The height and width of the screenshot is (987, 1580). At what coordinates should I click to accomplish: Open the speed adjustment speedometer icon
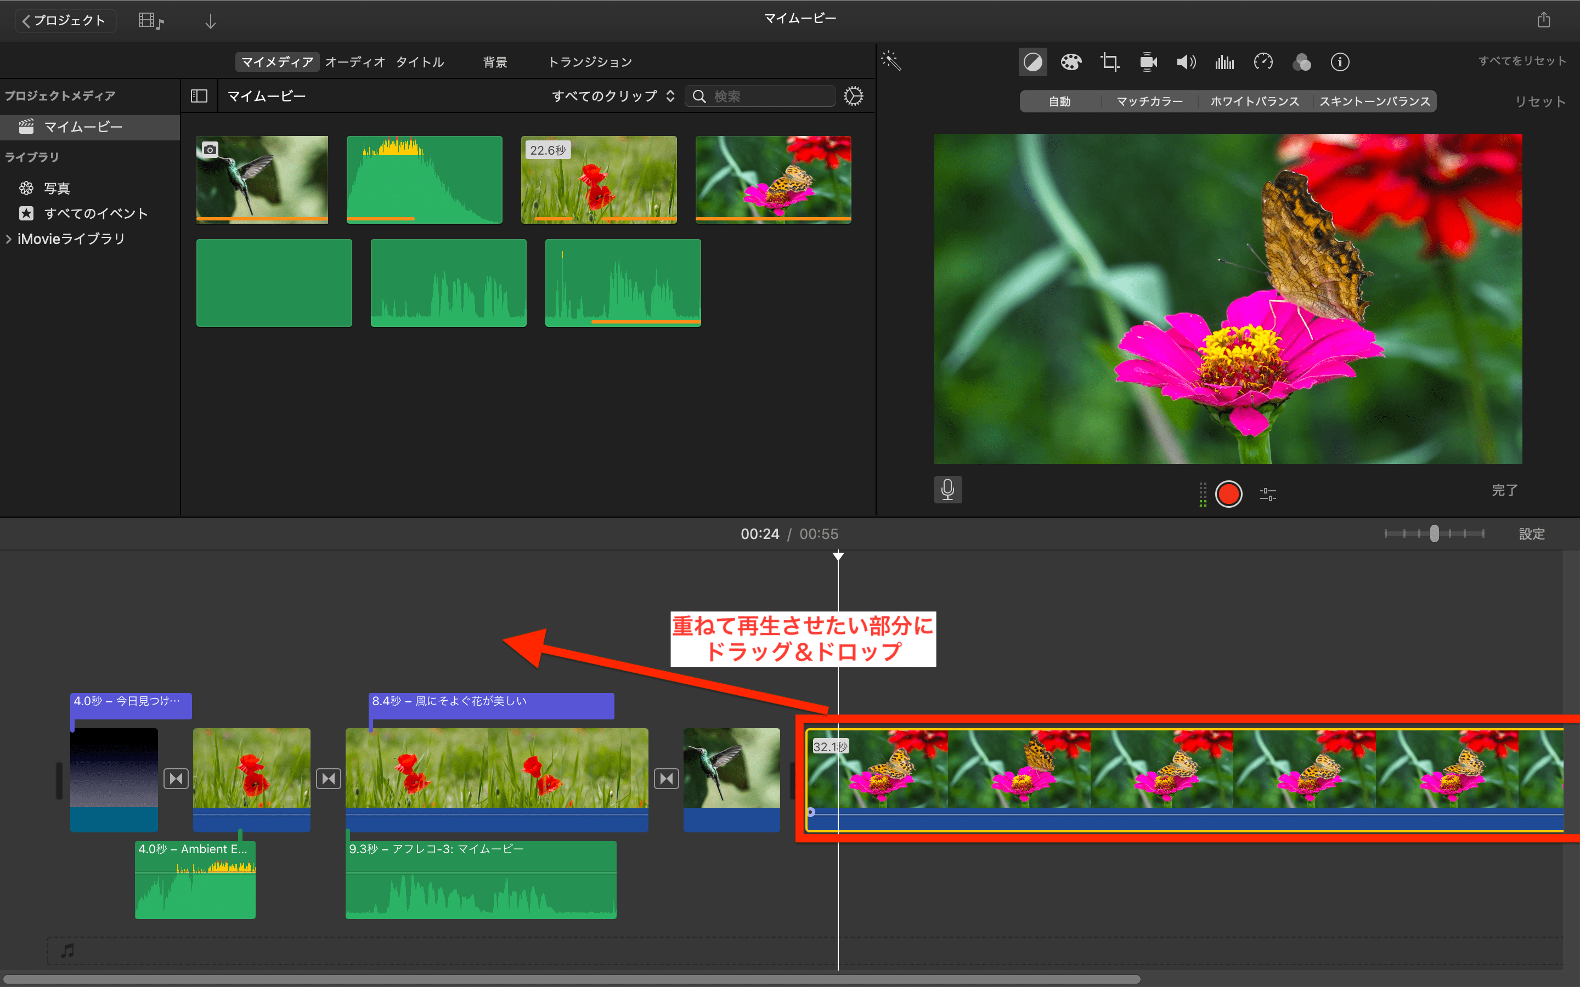1263,62
